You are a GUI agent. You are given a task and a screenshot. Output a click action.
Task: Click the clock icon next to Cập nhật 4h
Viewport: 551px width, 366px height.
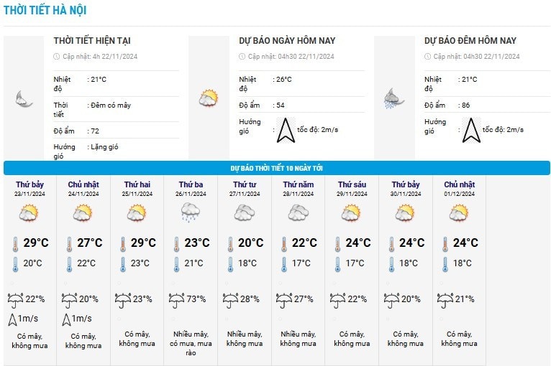click(57, 57)
